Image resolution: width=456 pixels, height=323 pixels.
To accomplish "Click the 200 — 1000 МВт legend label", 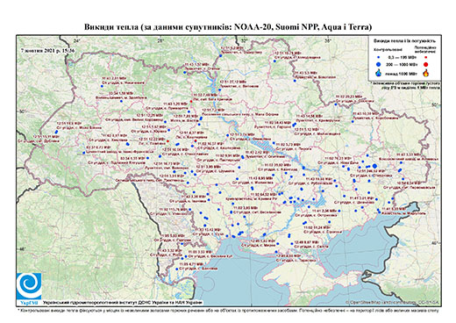I will [x=400, y=64].
